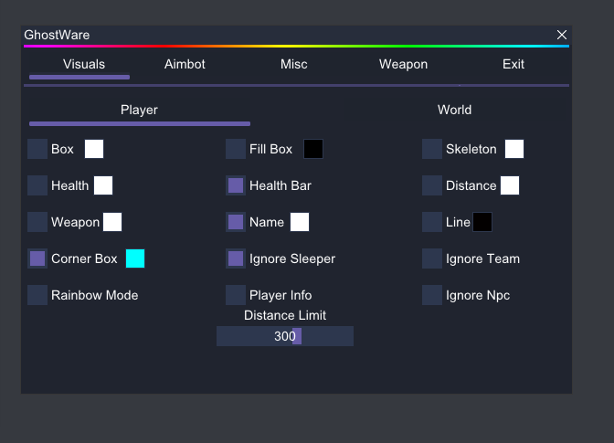
Task: Select the Weapon tab
Action: (403, 64)
